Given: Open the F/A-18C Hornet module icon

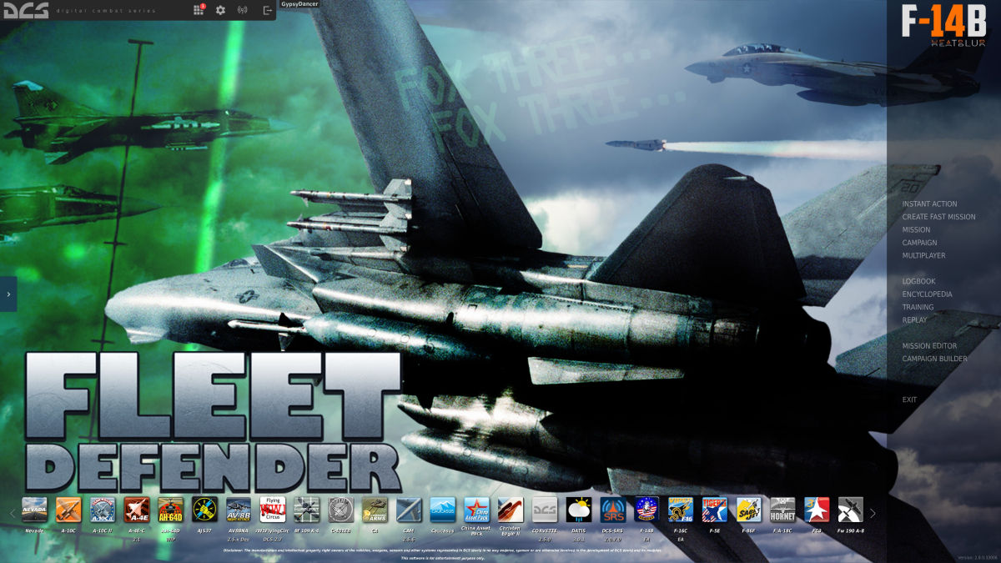Looking at the screenshot, I should (x=782, y=509).
